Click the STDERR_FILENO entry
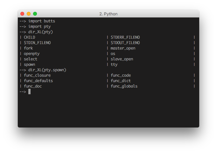Viewport: 217px width, 153px height. point(125,37)
